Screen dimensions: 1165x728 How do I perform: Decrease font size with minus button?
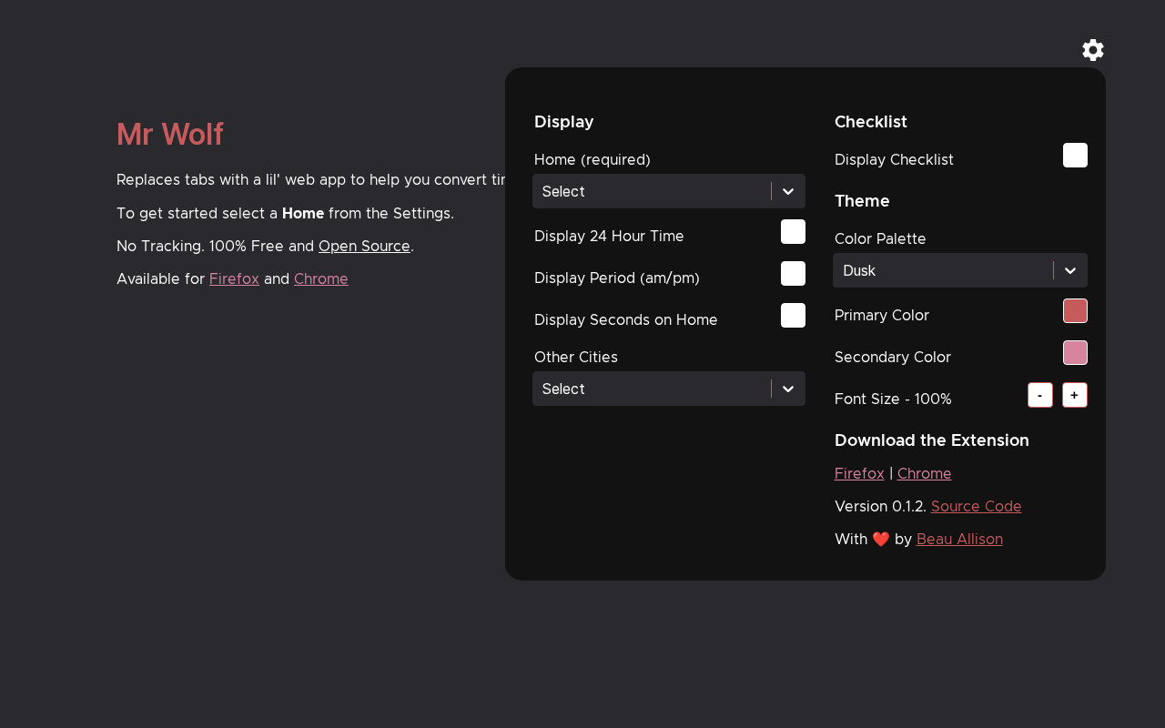(1040, 395)
